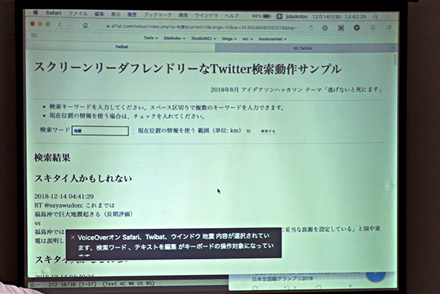Click the date 12月14日(金) in menu bar

326,17
